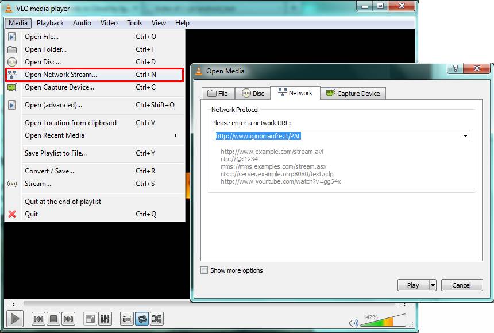Click the VLC cone icon in title bar
The height and width of the screenshot is (333, 494).
[9, 8]
